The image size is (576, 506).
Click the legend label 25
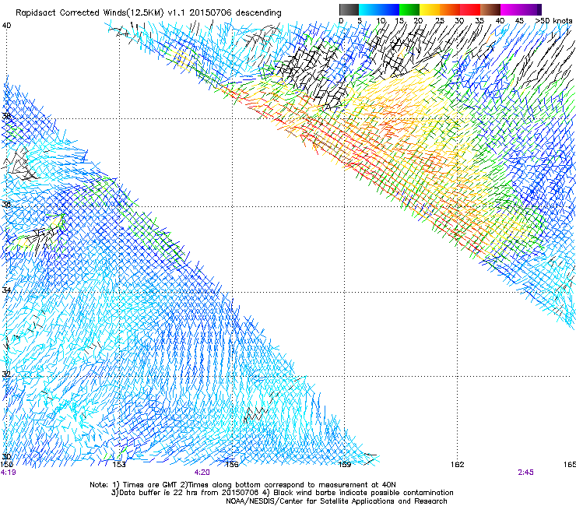[439, 20]
